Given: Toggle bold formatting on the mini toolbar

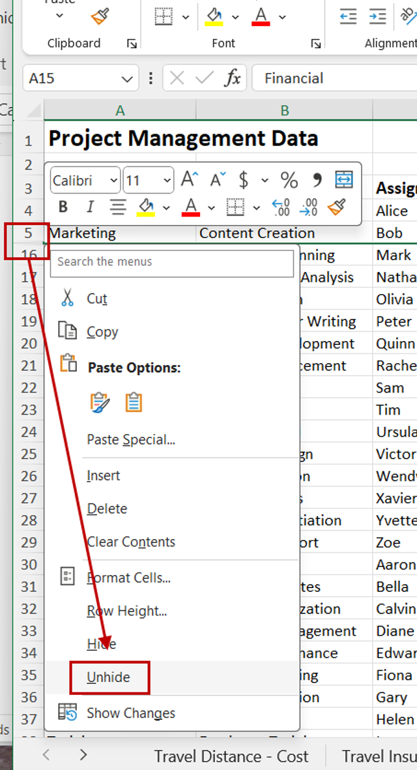Looking at the screenshot, I should coord(63,207).
